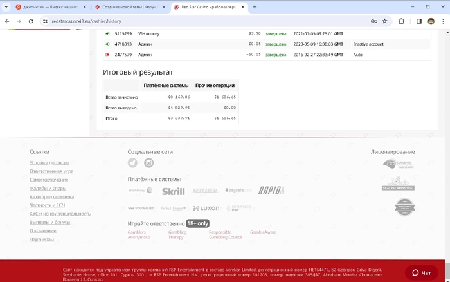Open the Условия договора link
This screenshot has height=282, width=450.
pos(50,162)
